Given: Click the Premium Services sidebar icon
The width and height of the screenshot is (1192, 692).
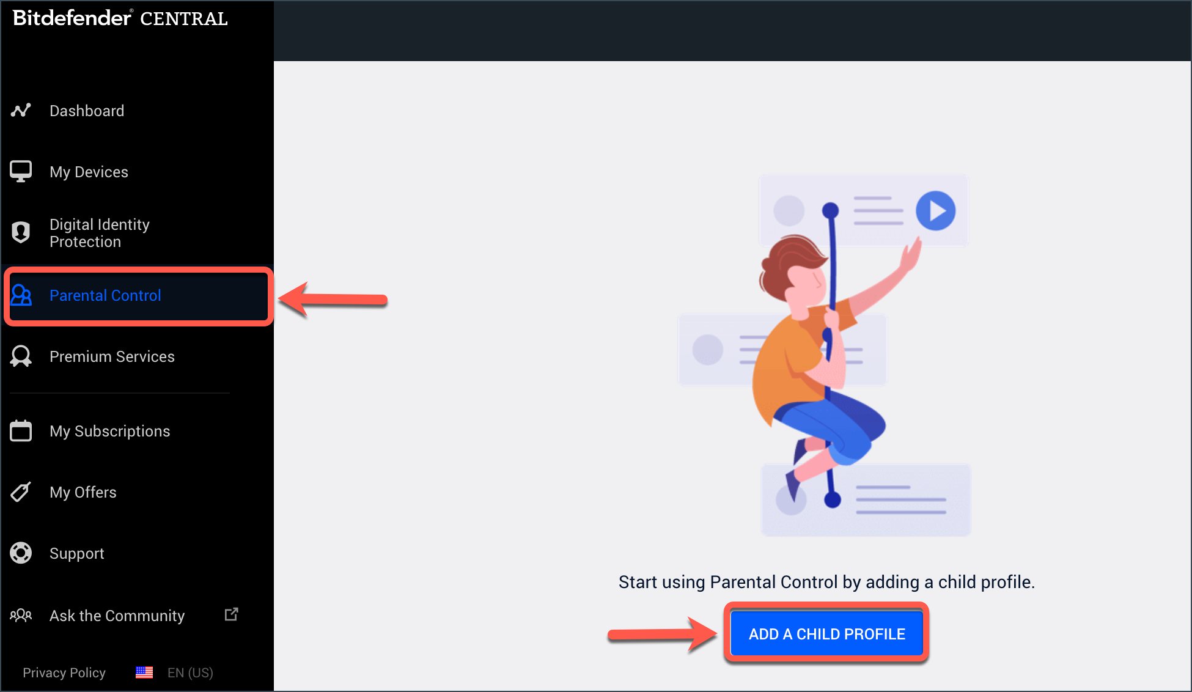Looking at the screenshot, I should 20,356.
